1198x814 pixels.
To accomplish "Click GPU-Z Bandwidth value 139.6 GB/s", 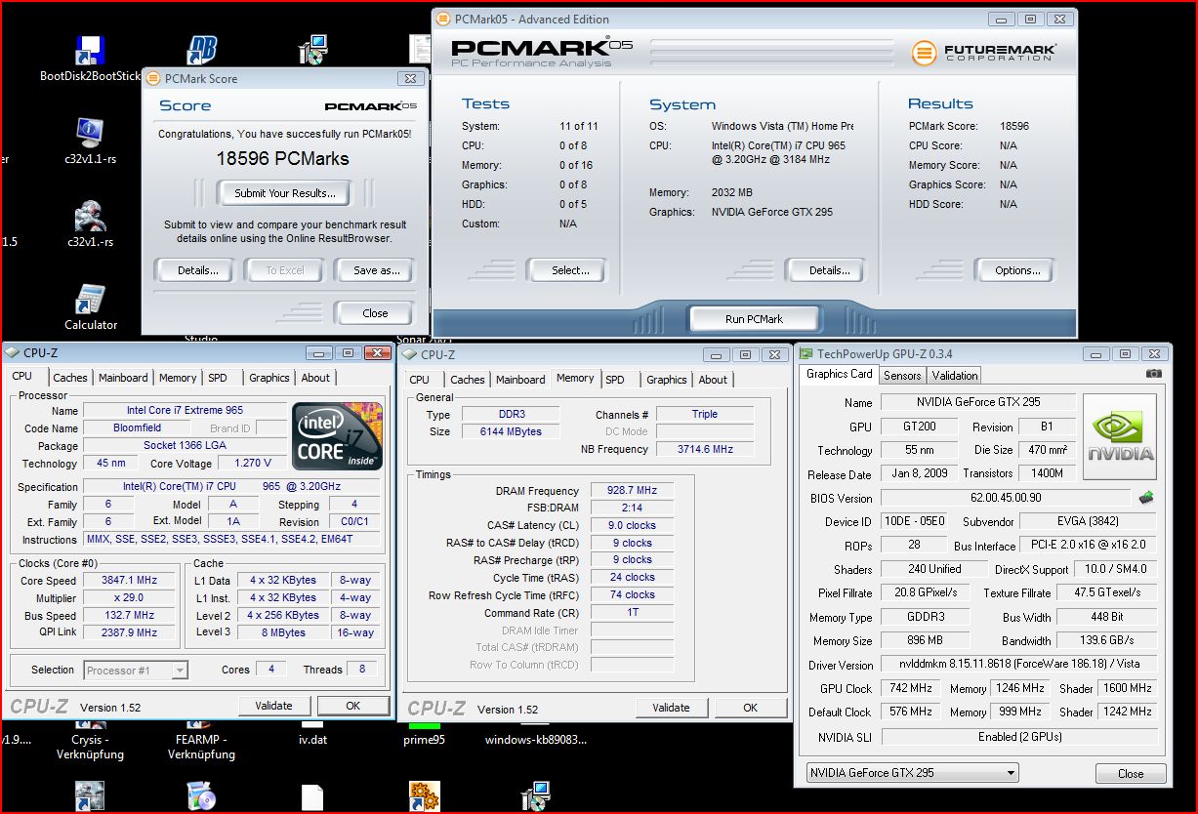I will (1107, 640).
